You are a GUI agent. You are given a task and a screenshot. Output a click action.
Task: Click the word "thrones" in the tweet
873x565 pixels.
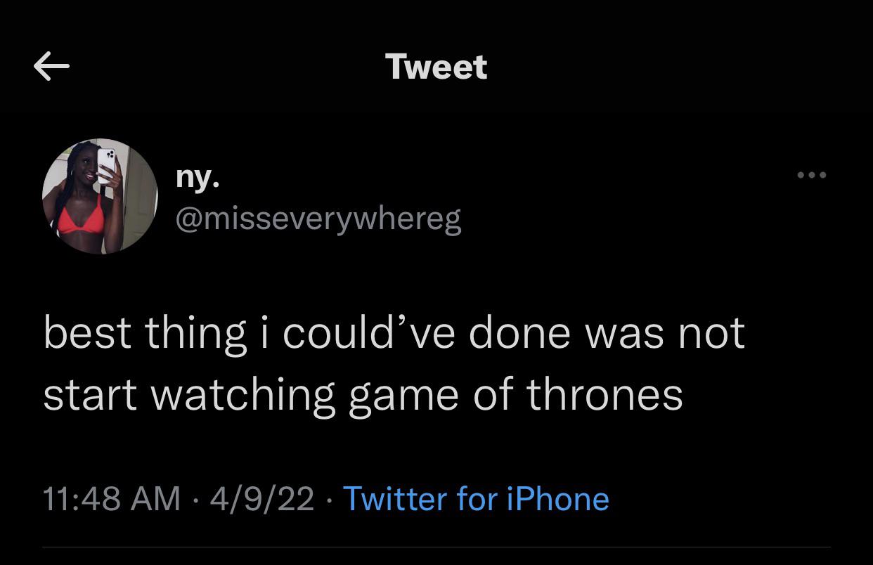[x=604, y=394]
